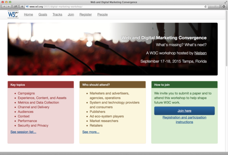
Task: Click the banner title Web and Digital Marketing Convergence
Action: click(x=164, y=38)
